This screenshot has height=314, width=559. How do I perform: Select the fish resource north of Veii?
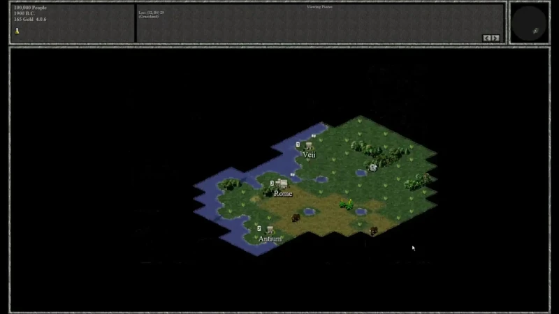pyautogui.click(x=313, y=135)
